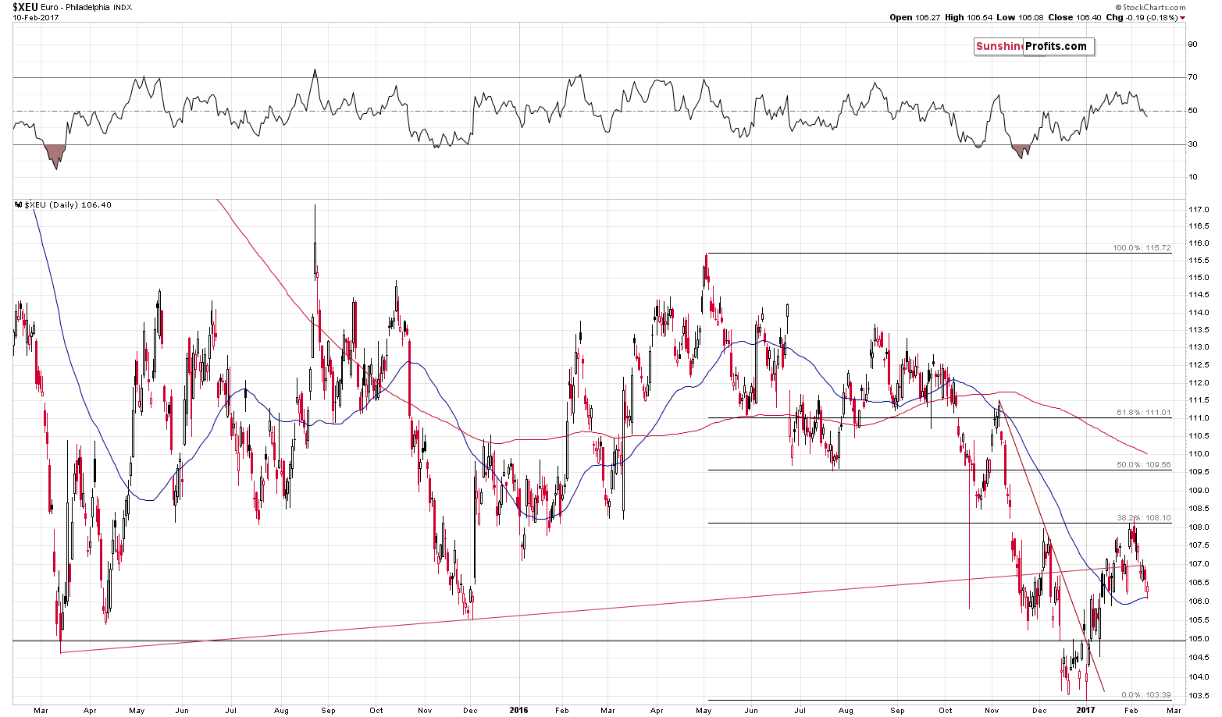
Task: Click the '61.8%: 111.01' Fibonacci label
Action: coord(1145,413)
